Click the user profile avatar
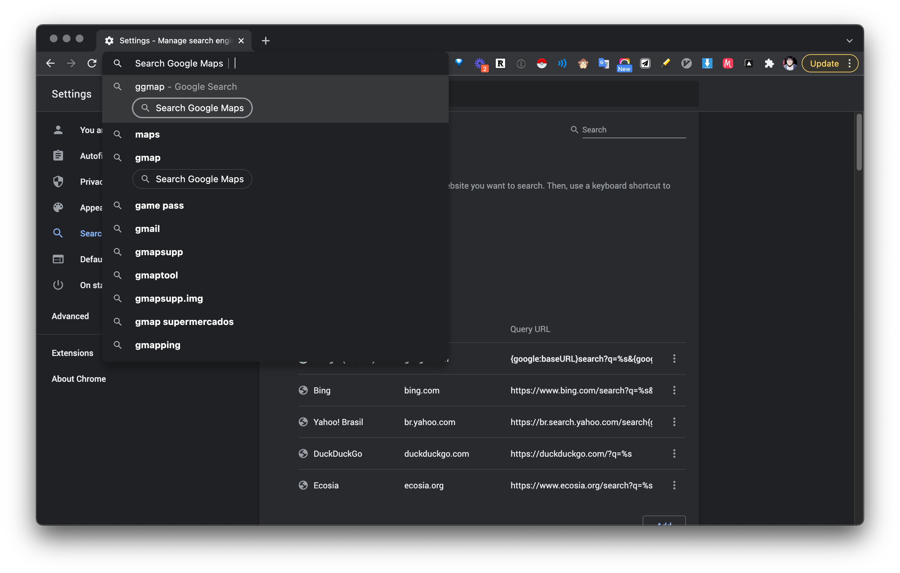The image size is (900, 573). click(789, 64)
